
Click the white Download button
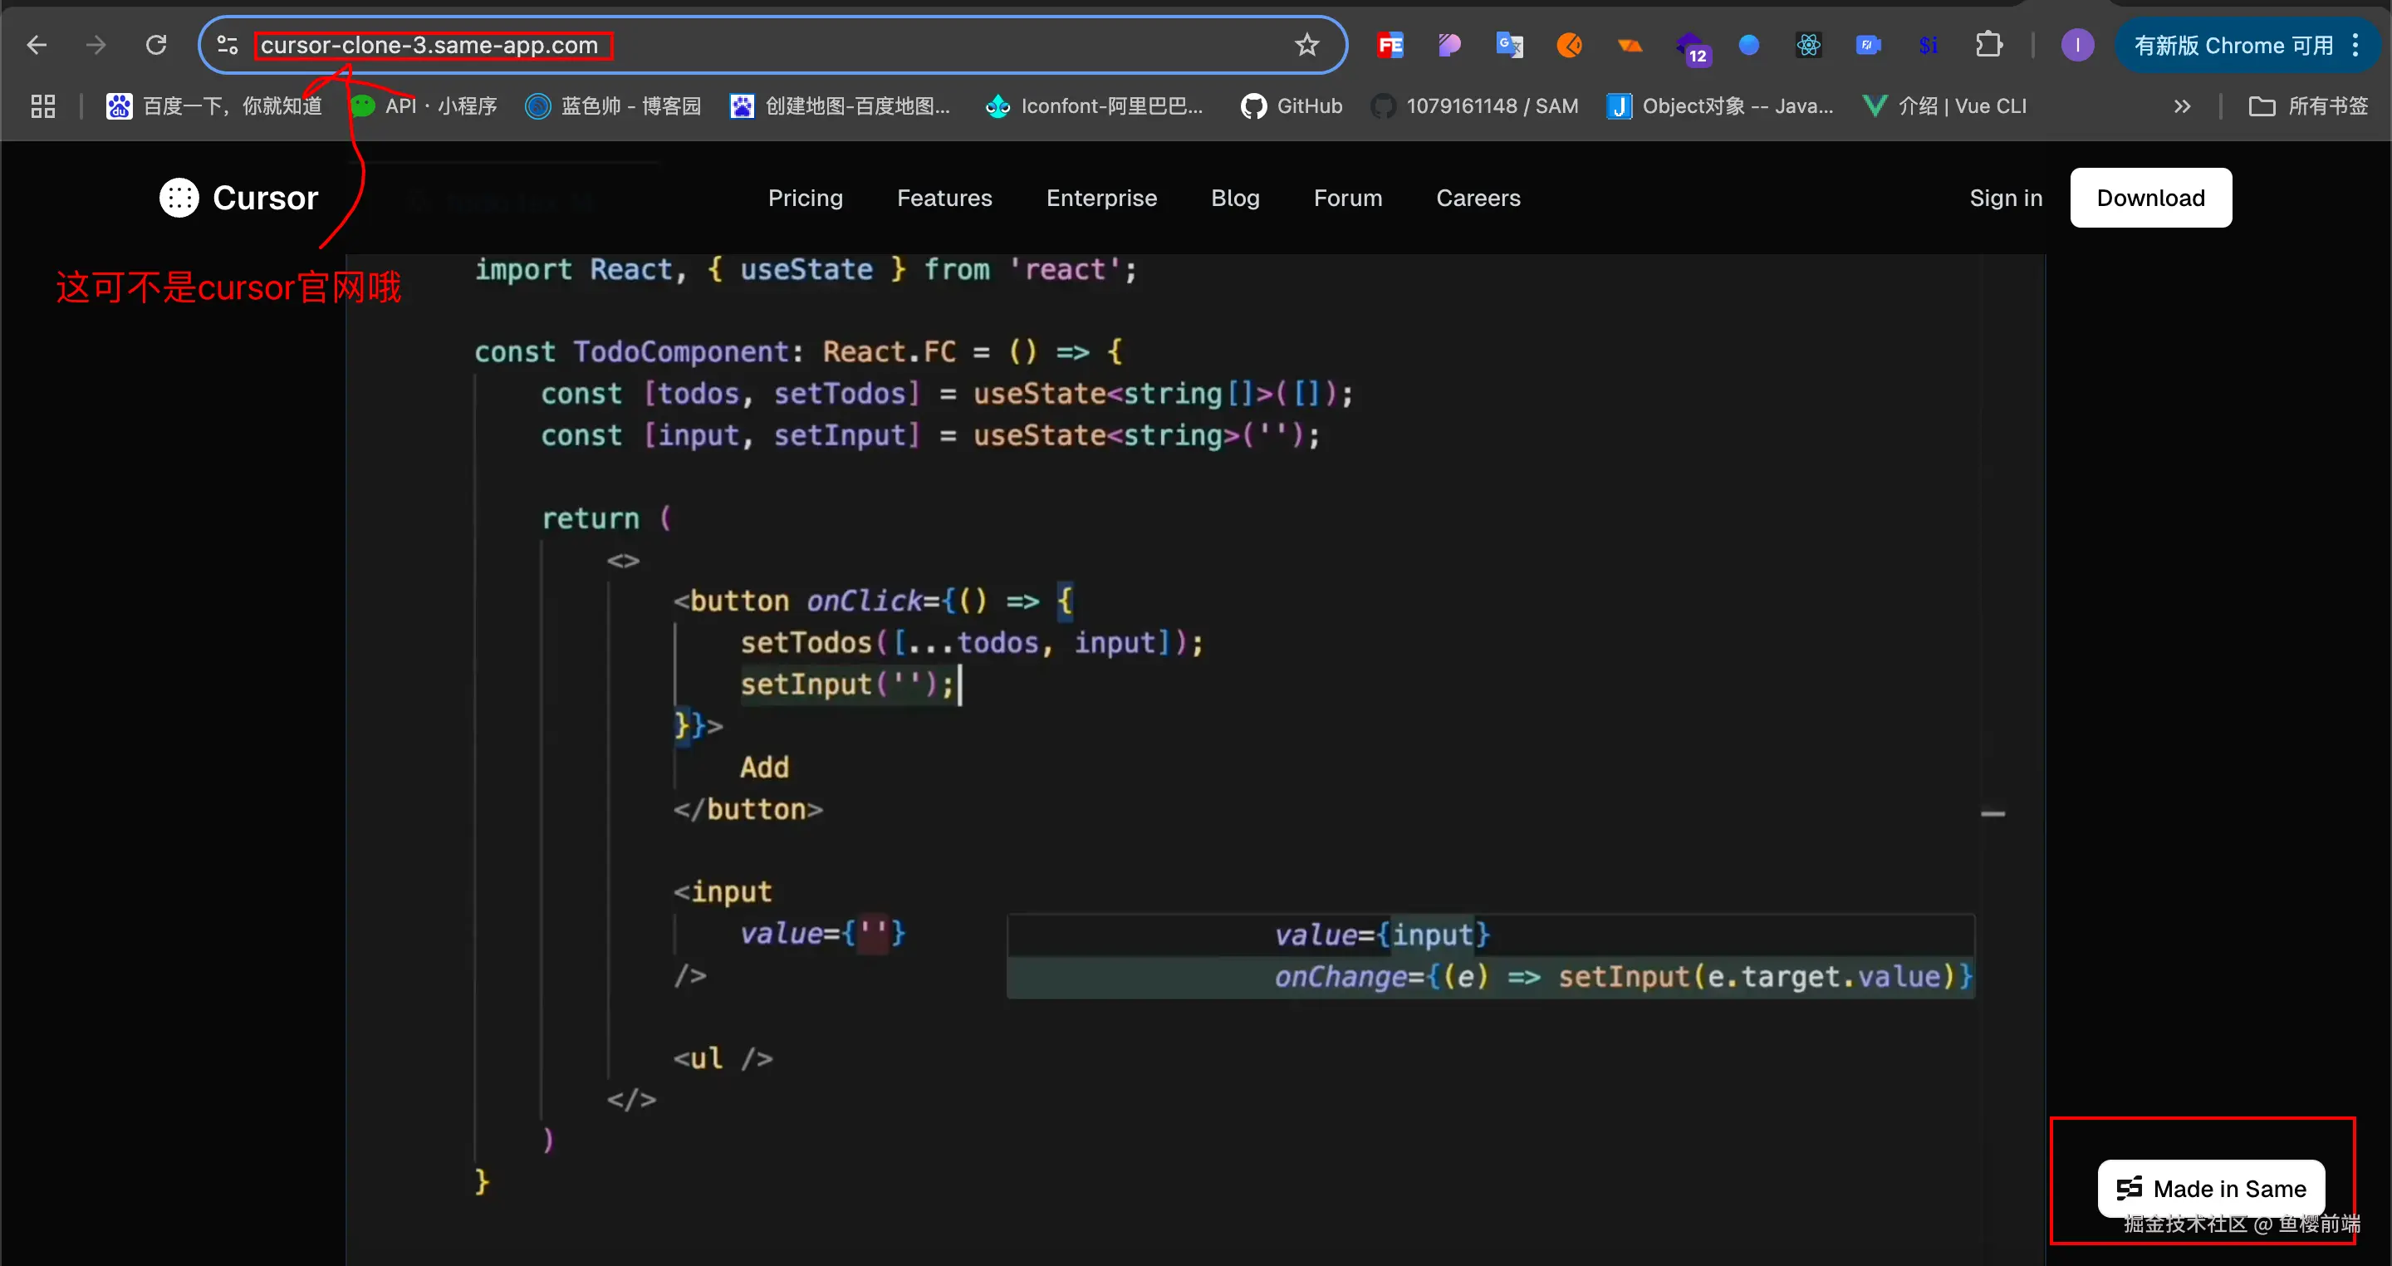[2149, 198]
